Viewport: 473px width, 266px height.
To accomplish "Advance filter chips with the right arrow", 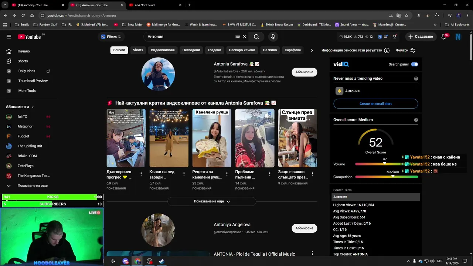I will pos(312,50).
